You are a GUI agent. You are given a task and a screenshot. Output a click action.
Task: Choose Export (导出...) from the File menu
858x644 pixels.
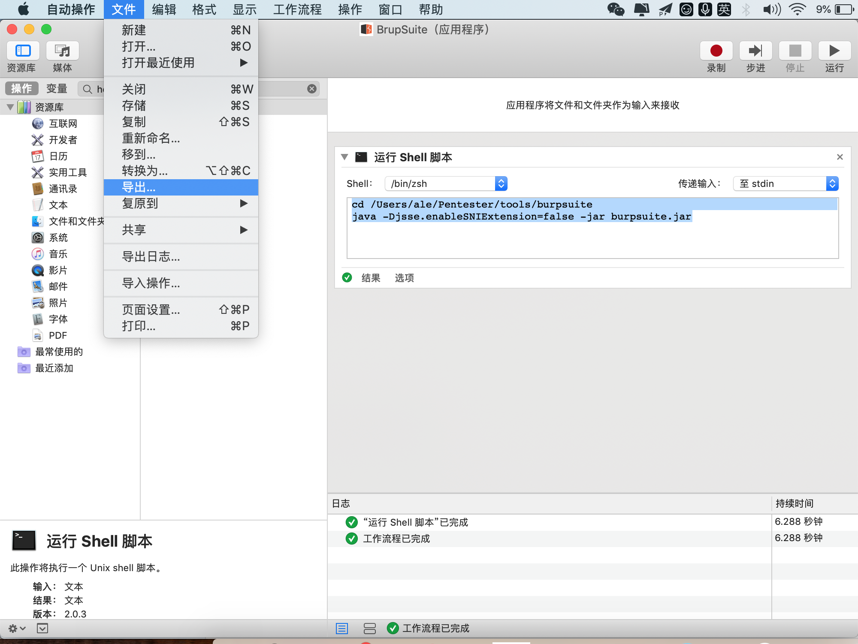tap(139, 187)
